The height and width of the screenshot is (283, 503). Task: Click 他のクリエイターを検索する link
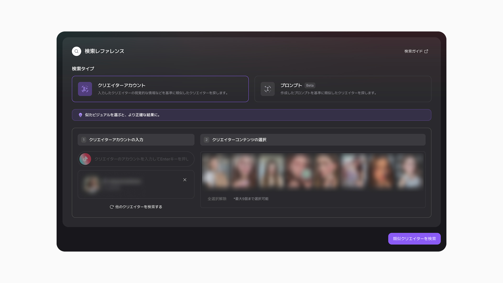coord(139,207)
